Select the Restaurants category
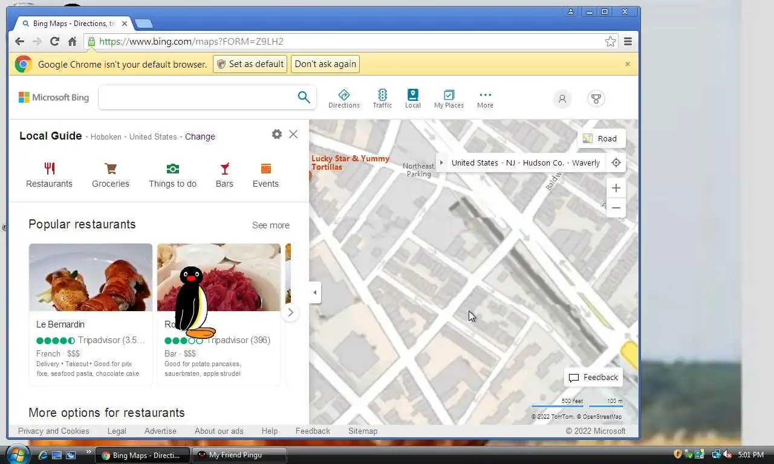The width and height of the screenshot is (774, 464). [x=49, y=175]
